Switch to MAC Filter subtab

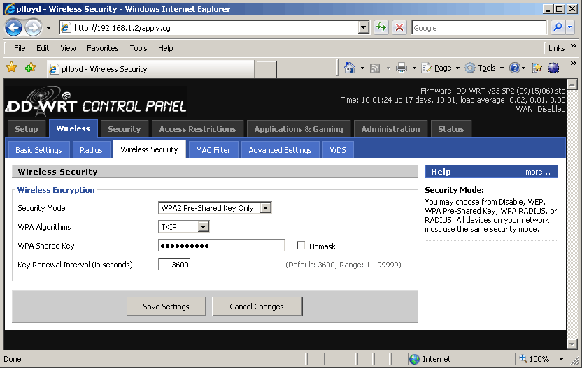(x=213, y=149)
